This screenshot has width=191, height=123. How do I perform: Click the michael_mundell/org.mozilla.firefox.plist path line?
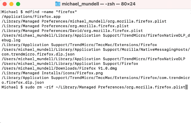84,21
